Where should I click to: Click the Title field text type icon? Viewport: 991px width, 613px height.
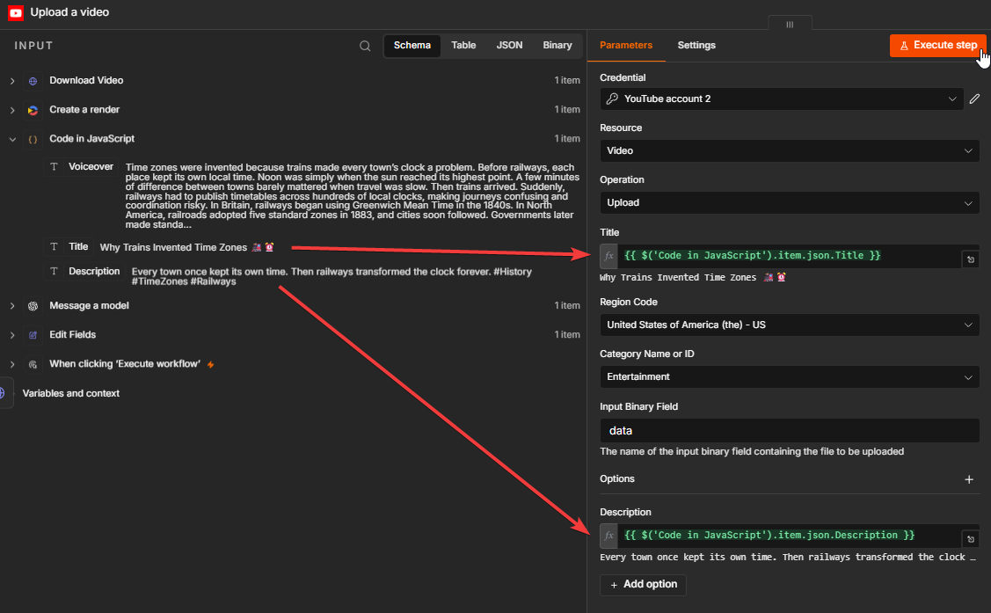click(x=54, y=247)
